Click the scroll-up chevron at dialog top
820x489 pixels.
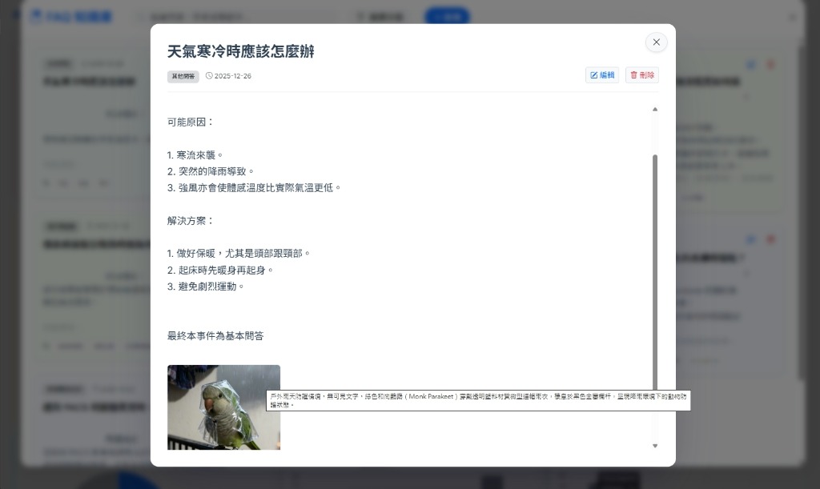[655, 109]
